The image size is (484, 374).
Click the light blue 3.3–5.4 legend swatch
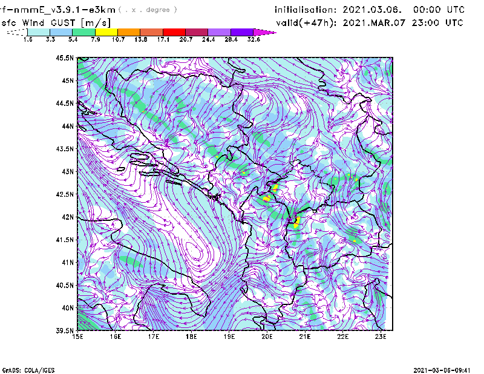point(61,32)
